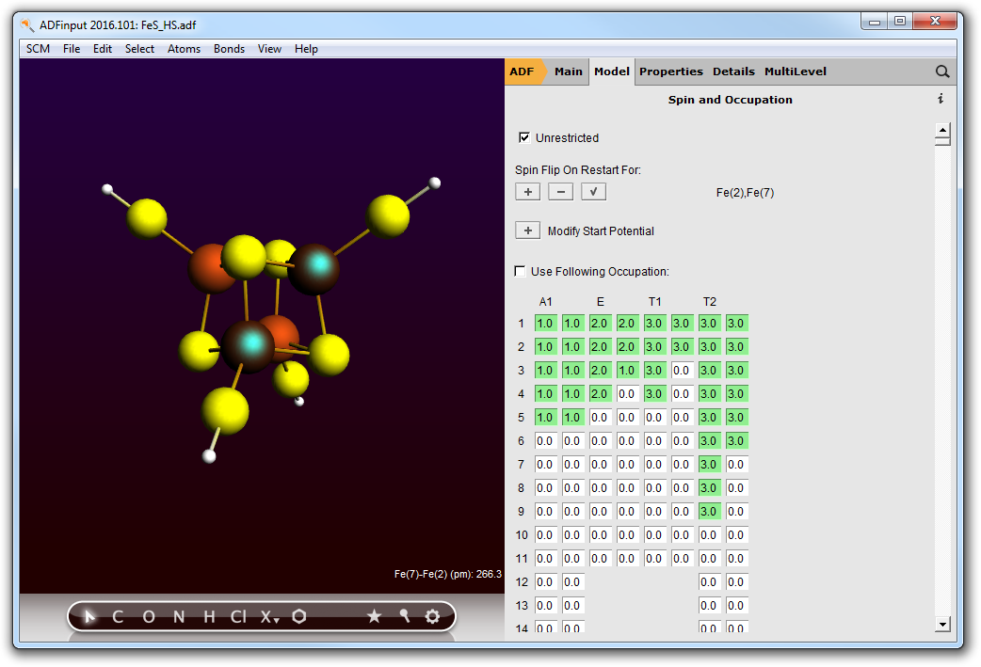981x667 pixels.
Task: Open the SCM menu
Action: tap(39, 49)
